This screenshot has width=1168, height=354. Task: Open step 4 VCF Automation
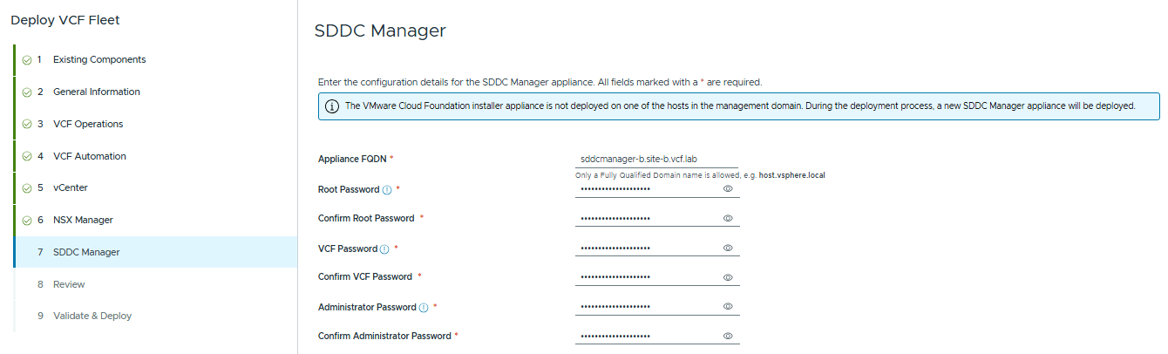pyautogui.click(x=89, y=156)
